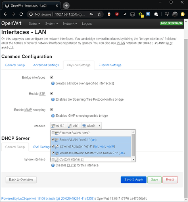Viewport: 188px width, 202px height.
Task: Toggle the Bridge interfaces checkbox
Action: click(x=52, y=77)
